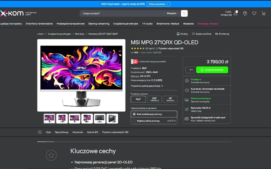This screenshot has width=271, height=169.
Task: Click Zapisz na liście heart icon
Action: pyautogui.click(x=193, y=34)
